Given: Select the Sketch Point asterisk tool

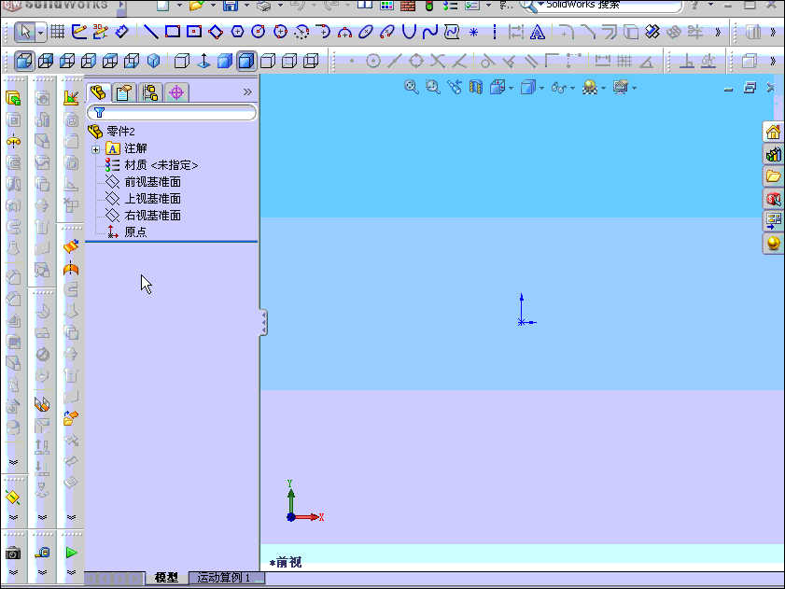Looking at the screenshot, I should pos(473,33).
